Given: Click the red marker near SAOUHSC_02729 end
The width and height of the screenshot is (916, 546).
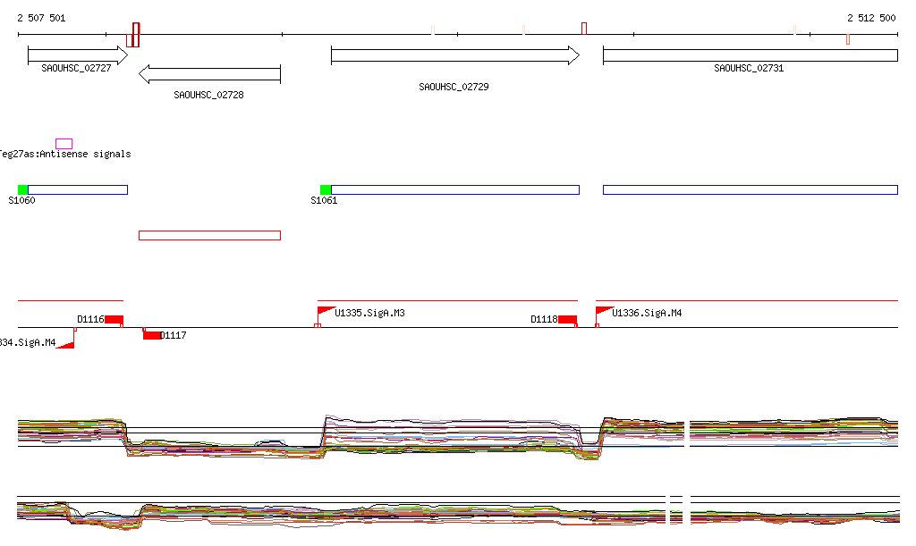Looking at the screenshot, I should (x=583, y=29).
